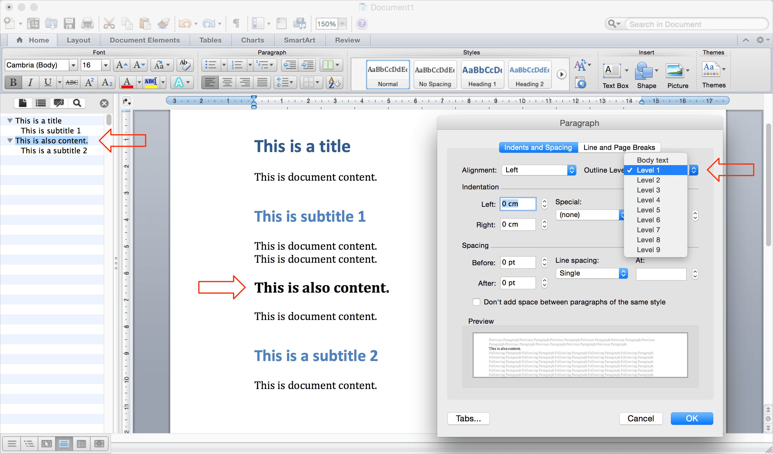
Task: Open the Layout ribbon tab
Action: (x=78, y=40)
